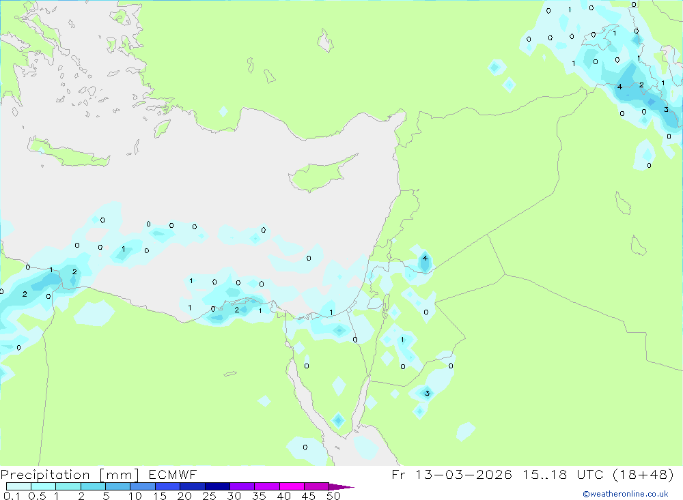Click the island of Cyprus on the map
This screenshot has width=683, height=500.
pyautogui.click(x=318, y=175)
